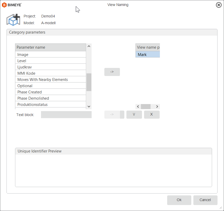Select the MMI Kode parameter
Viewport: 224px width, 211px height.
[51, 73]
